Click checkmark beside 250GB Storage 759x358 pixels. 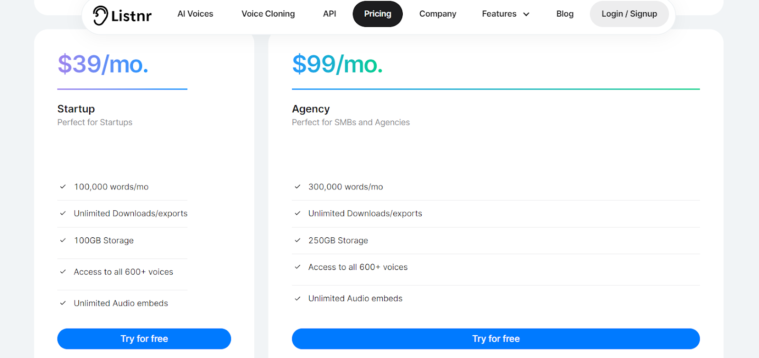pyautogui.click(x=297, y=240)
